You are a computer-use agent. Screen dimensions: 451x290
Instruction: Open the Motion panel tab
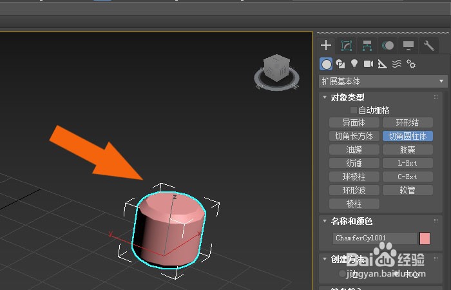coord(388,46)
